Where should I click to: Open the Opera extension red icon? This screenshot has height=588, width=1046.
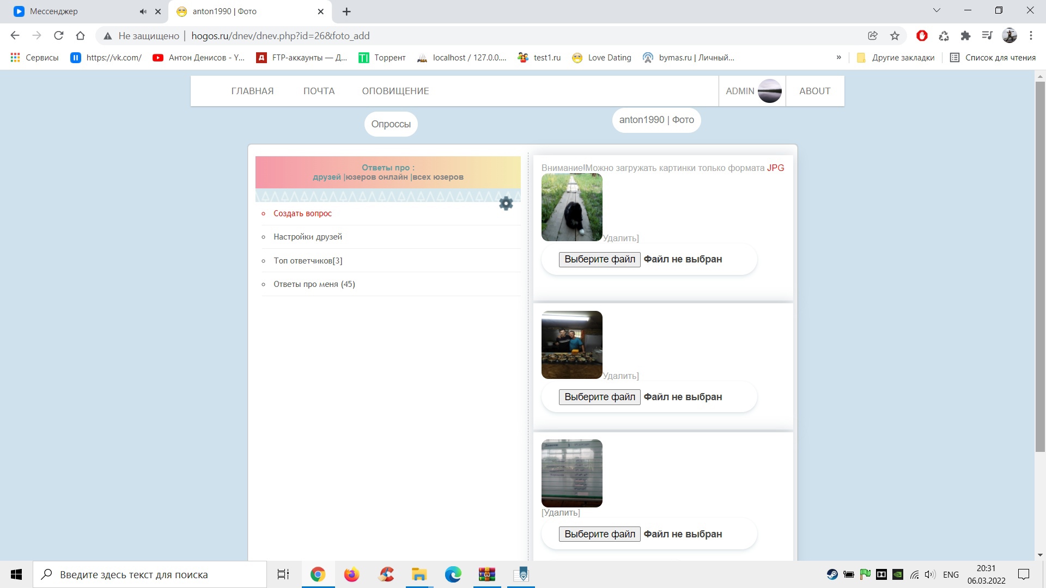922,36
